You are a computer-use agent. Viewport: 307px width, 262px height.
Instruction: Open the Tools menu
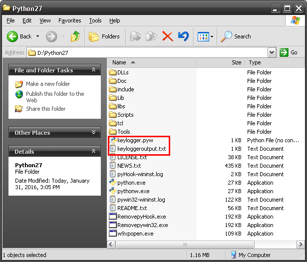point(95,20)
